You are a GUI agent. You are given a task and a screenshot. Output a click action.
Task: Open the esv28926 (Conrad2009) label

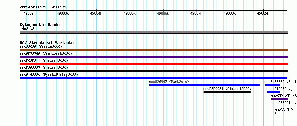pos(41,47)
